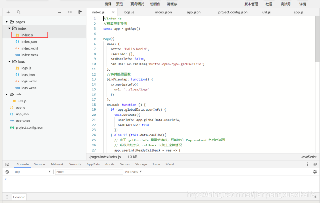The width and height of the screenshot is (320, 203).
Task: Open the Network devtools tab
Action: (57, 164)
